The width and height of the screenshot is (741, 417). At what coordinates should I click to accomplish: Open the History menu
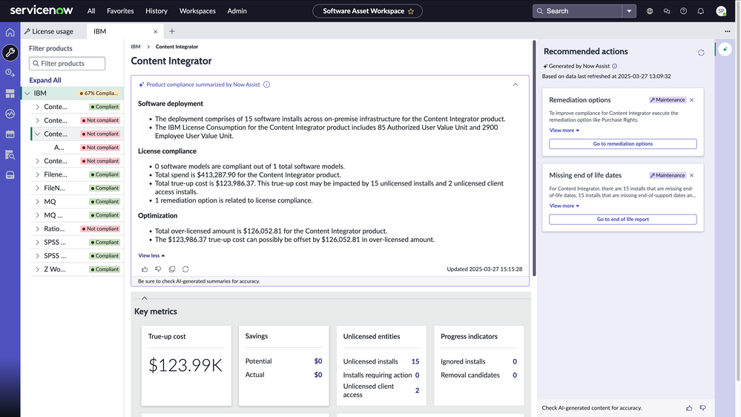157,11
